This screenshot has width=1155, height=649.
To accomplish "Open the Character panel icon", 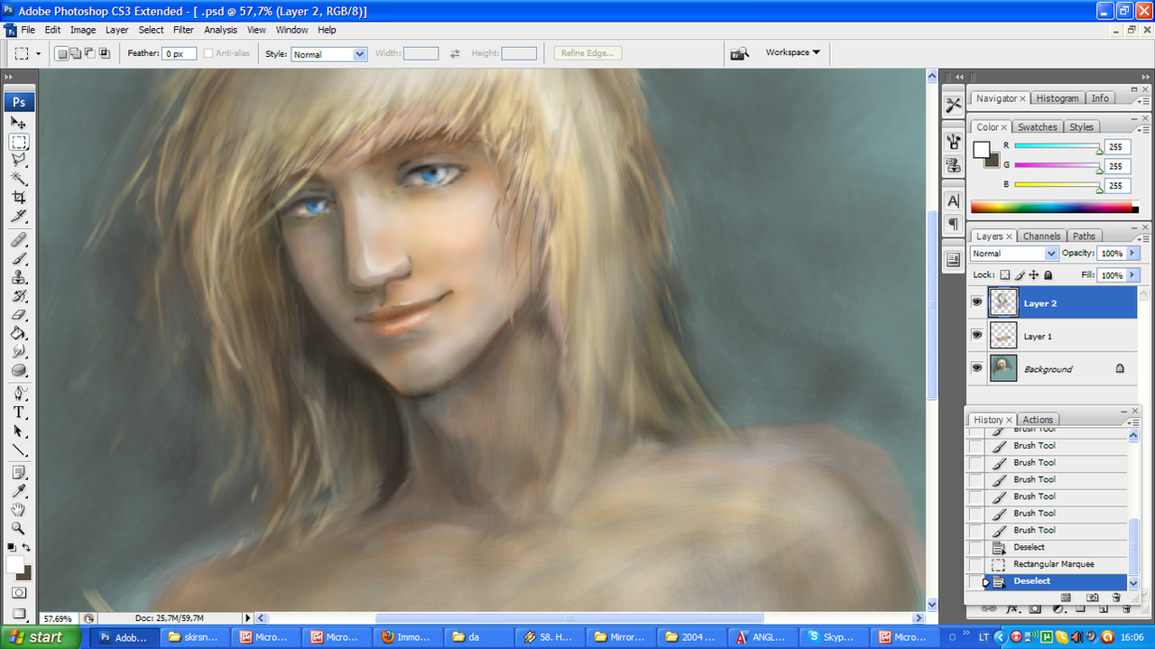I will click(953, 200).
